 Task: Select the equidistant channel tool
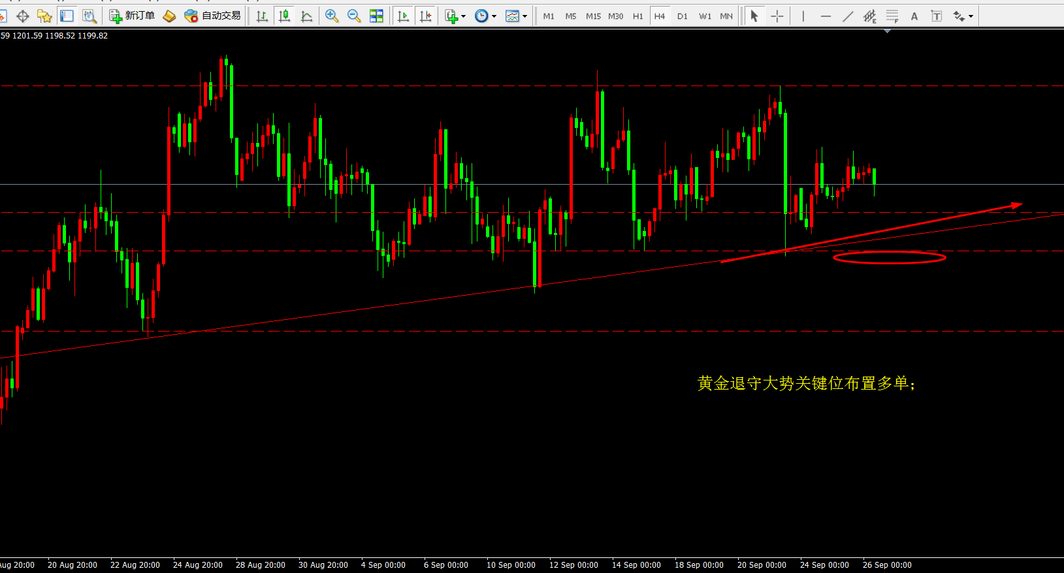[870, 16]
